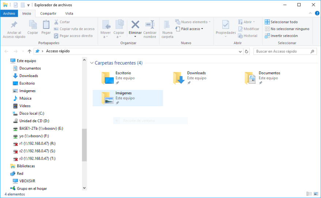The image size is (321, 198).
Task: Click the refresh icon beside address bar
Action: tap(246, 52)
